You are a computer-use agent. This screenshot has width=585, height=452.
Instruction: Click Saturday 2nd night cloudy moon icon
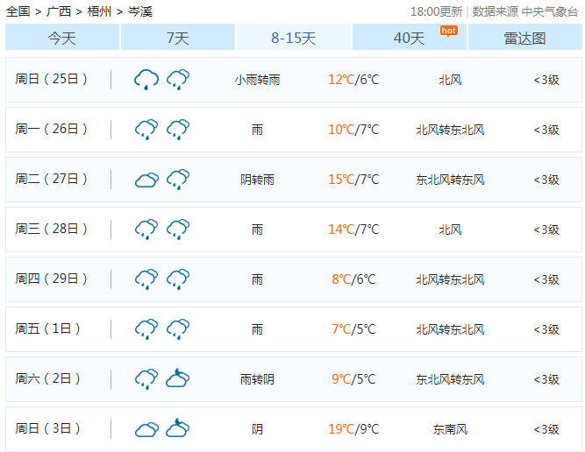pos(178,379)
